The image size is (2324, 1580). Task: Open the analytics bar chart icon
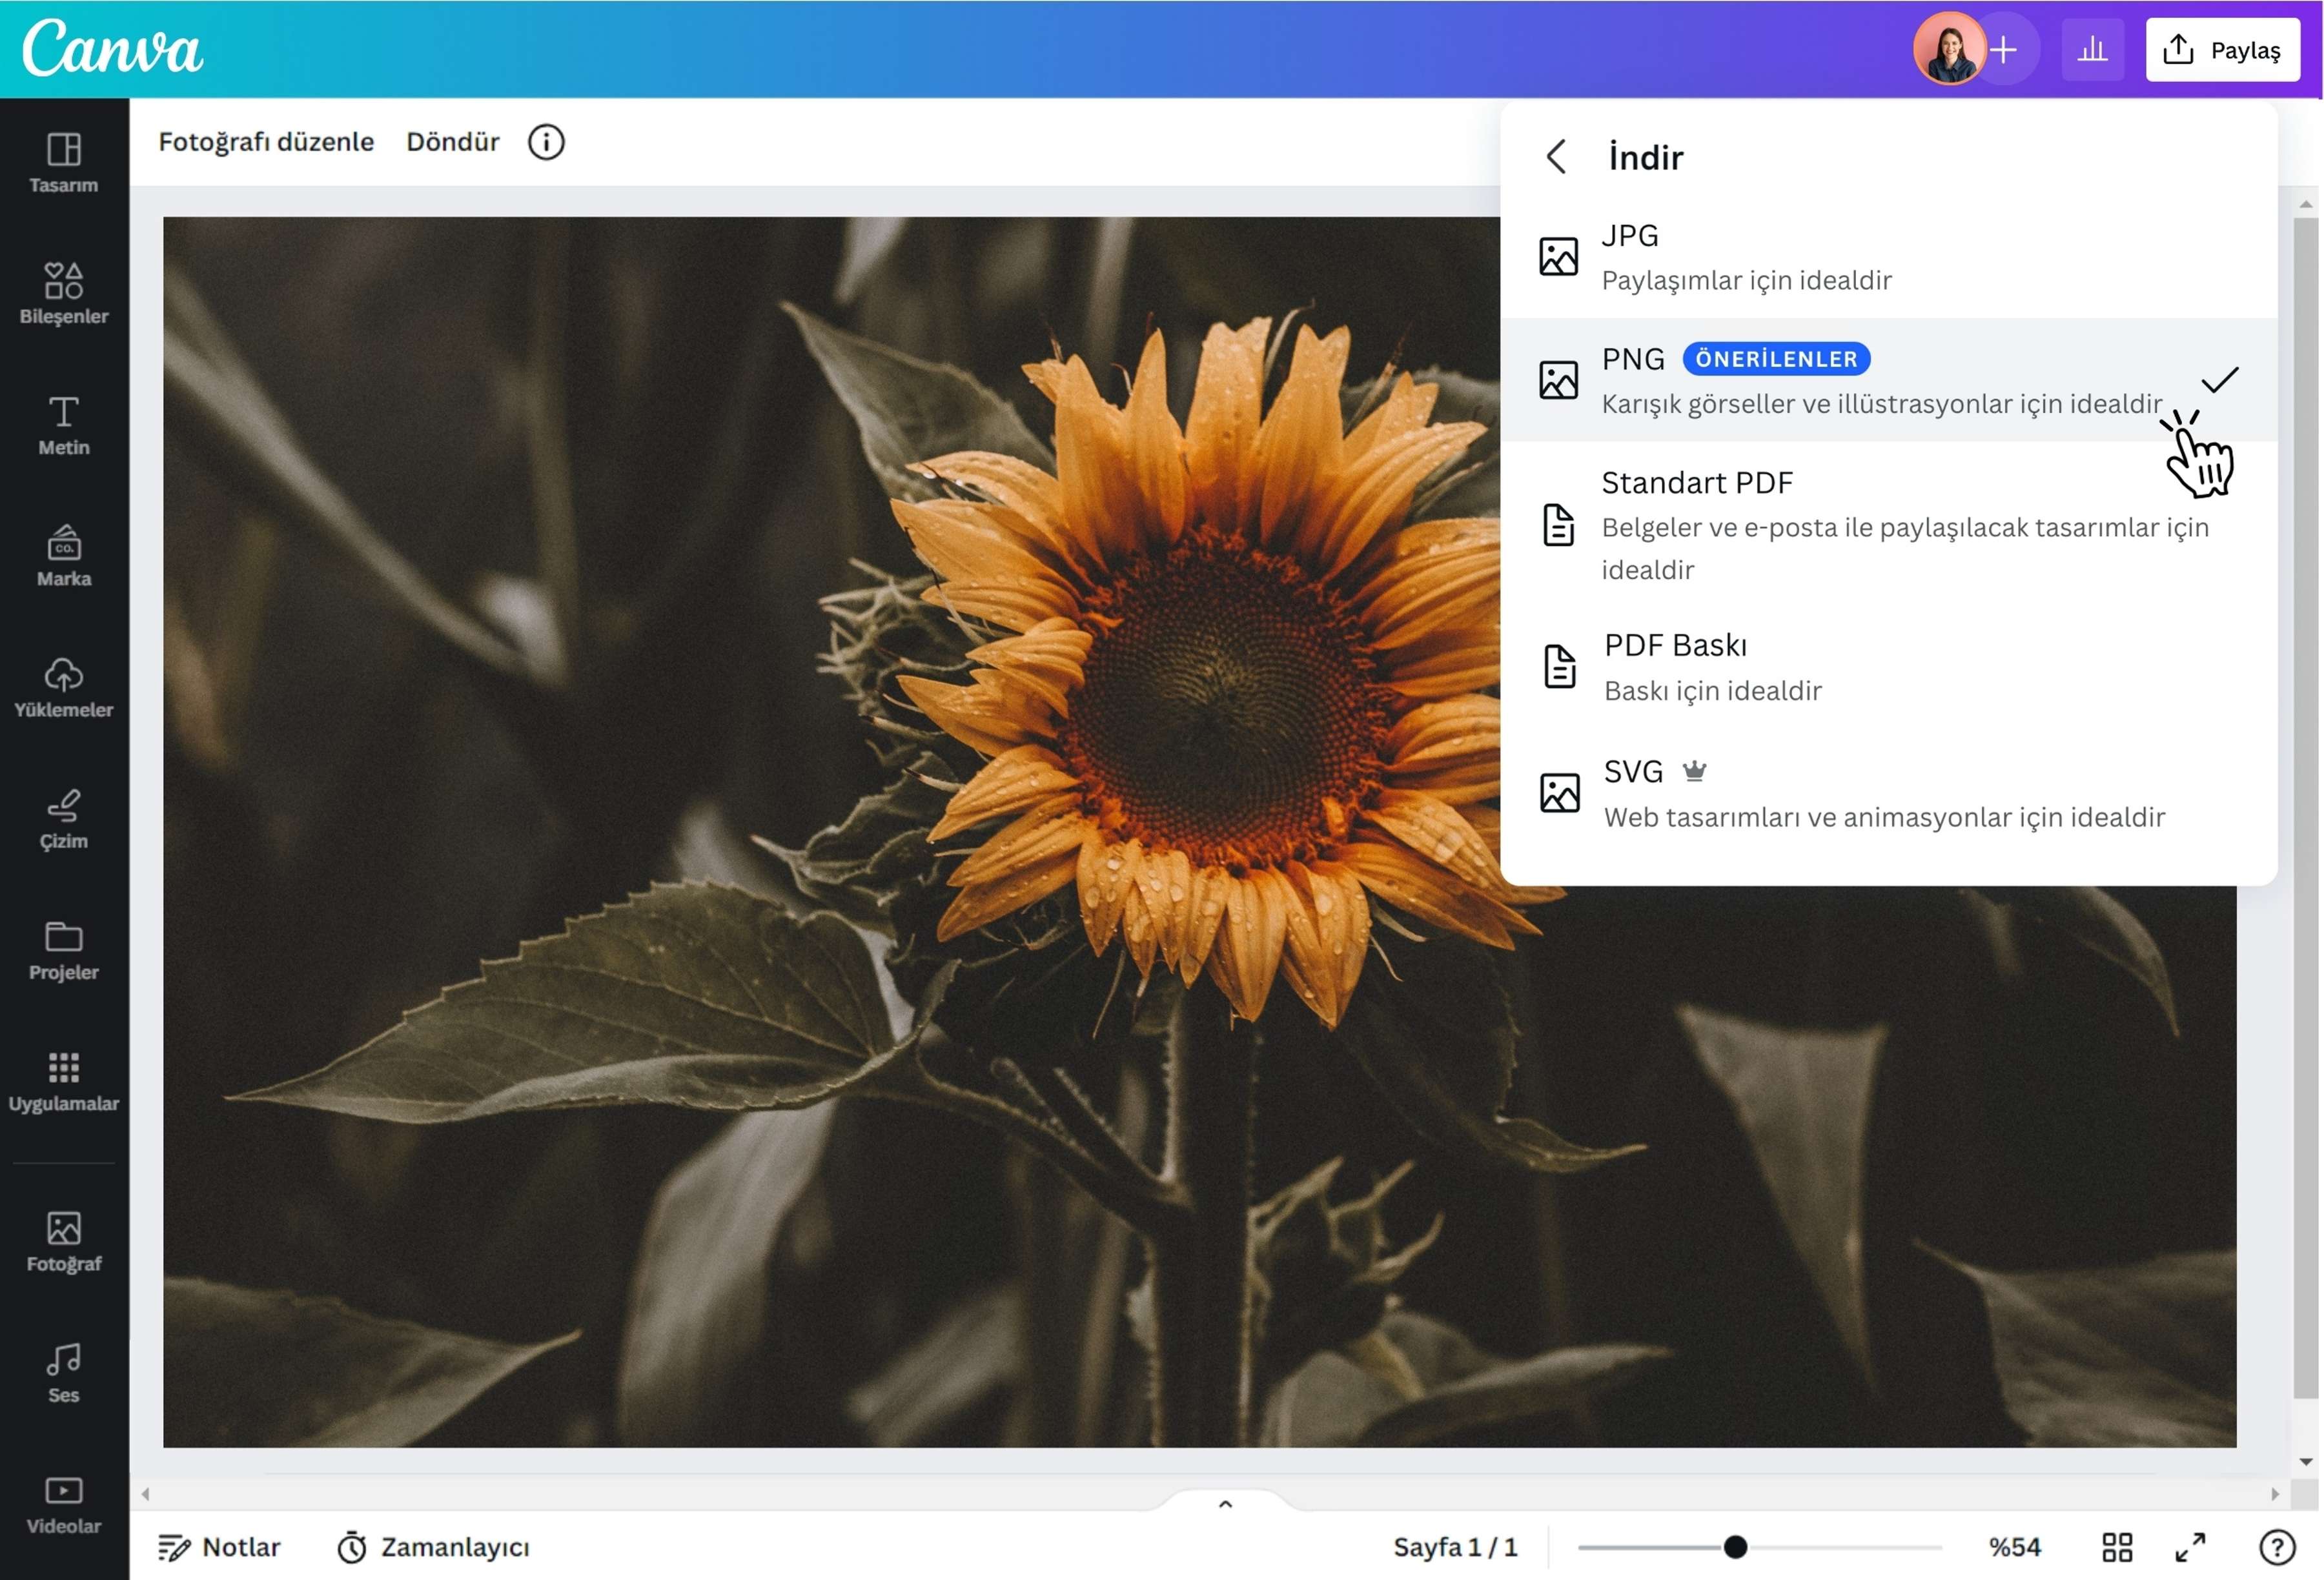(2092, 49)
